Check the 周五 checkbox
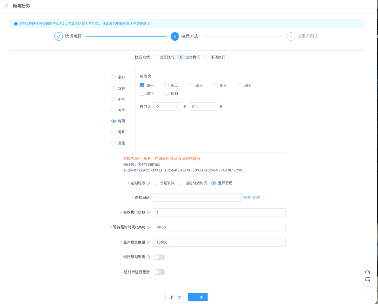This screenshot has height=304, width=378. [x=240, y=85]
